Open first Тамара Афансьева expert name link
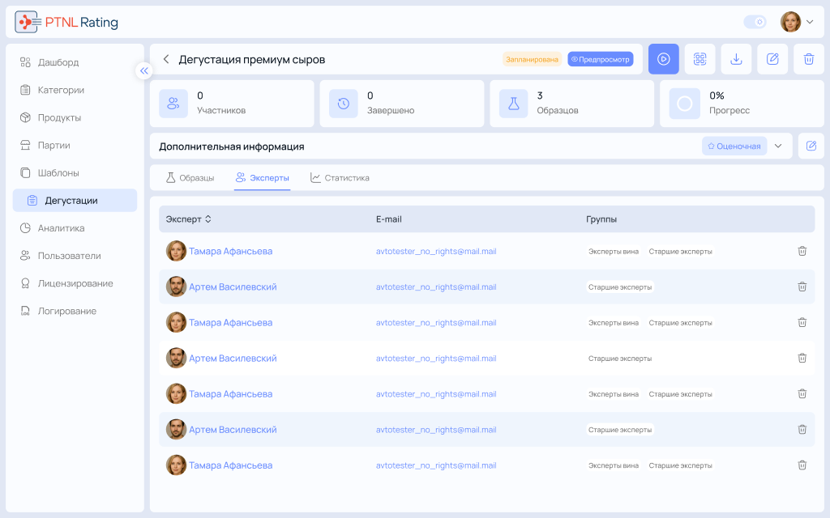The height and width of the screenshot is (518, 830). 231,251
